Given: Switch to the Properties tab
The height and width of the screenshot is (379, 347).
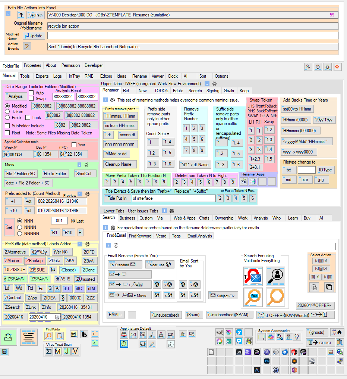Looking at the screenshot, I should coord(32,65).
